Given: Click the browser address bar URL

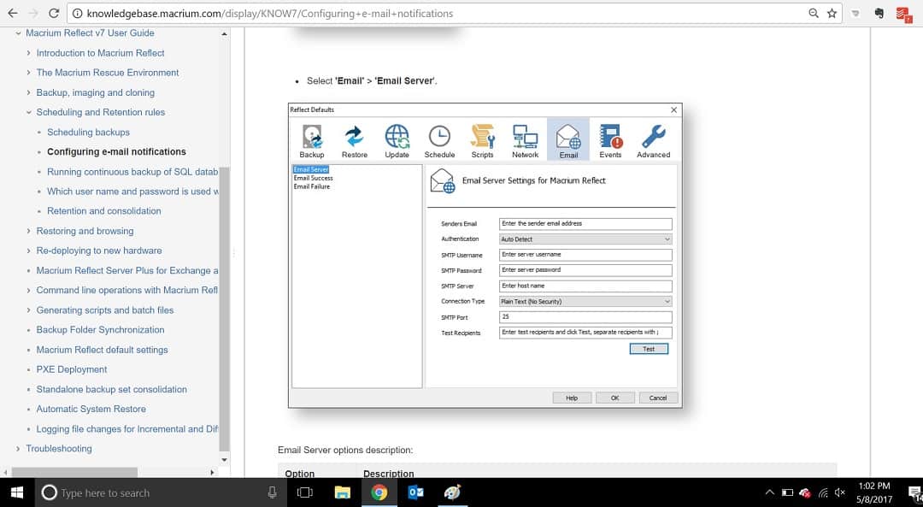Looking at the screenshot, I should pos(269,13).
